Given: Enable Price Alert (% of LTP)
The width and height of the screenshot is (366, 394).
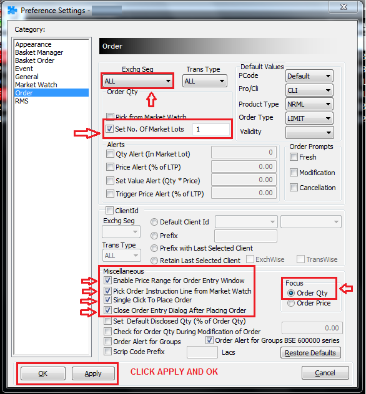Looking at the screenshot, I should 110,166.
